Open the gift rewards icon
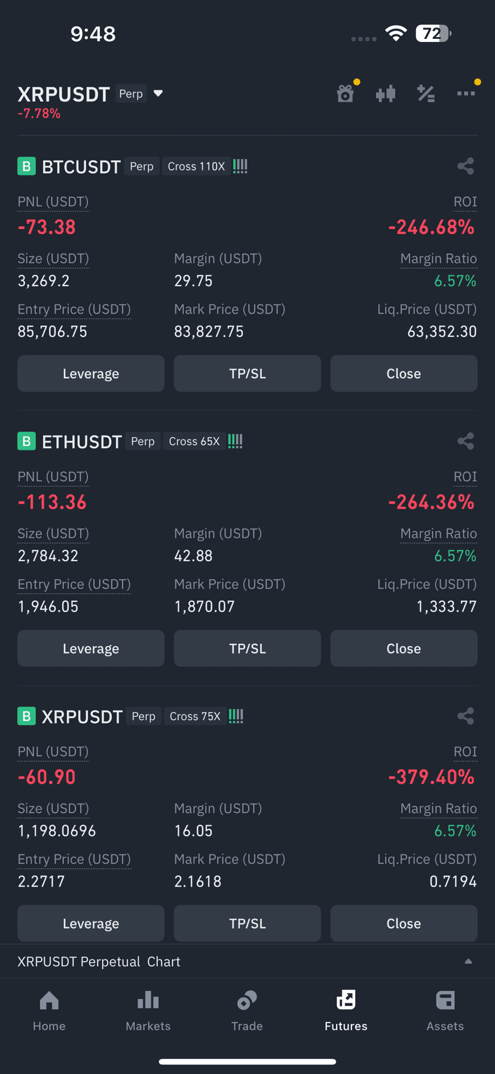The height and width of the screenshot is (1074, 495). (x=346, y=93)
